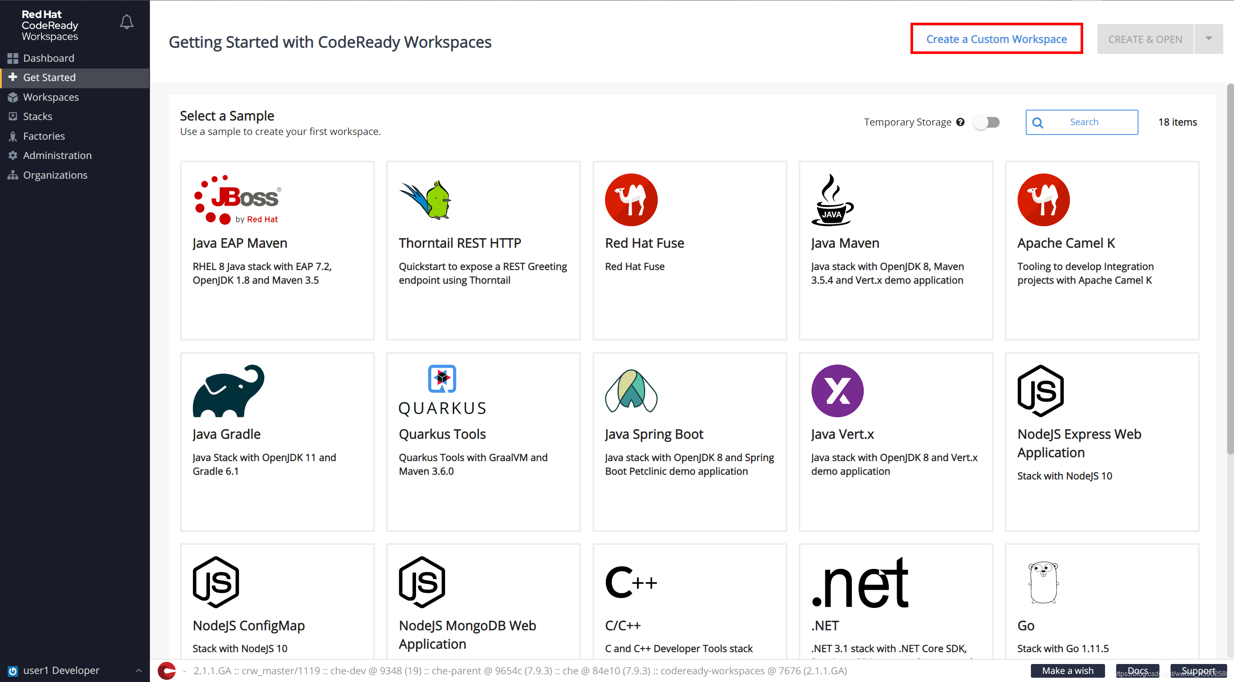Click the C++ logo
Screen dimensions: 1234x682
[631, 582]
